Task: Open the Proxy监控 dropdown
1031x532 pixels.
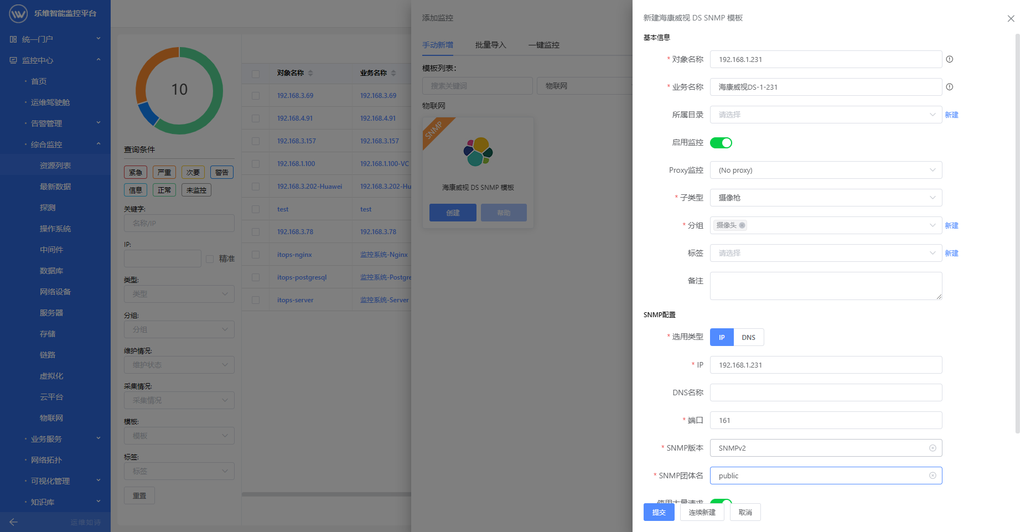Action: point(826,170)
